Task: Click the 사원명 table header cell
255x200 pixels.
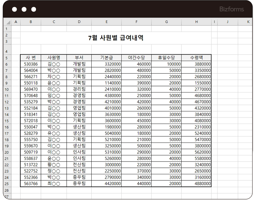Action: pos(53,57)
